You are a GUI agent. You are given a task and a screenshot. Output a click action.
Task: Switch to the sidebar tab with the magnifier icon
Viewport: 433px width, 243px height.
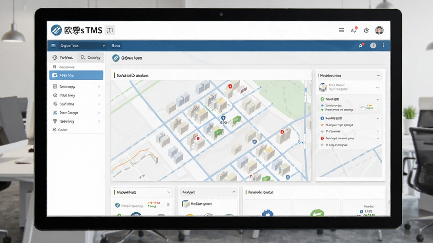[x=90, y=57]
